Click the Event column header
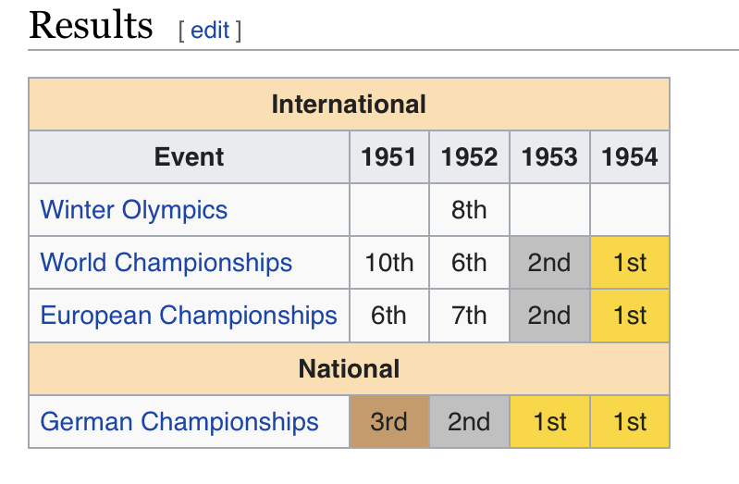This screenshot has height=484, width=739. (189, 157)
